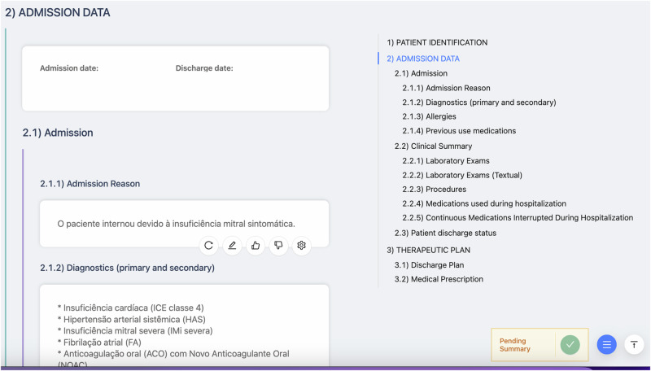Click the Pending Summary status badge
Image resolution: width=651 pixels, height=371 pixels.
coord(523,344)
